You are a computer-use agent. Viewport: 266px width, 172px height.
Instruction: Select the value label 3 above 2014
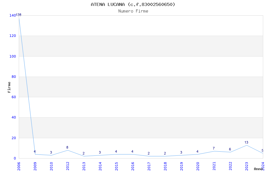[100, 153]
